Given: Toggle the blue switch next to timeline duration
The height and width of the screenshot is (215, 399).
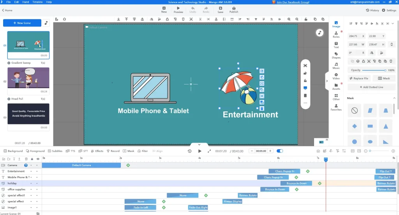Looking at the screenshot, I should click(x=280, y=151).
